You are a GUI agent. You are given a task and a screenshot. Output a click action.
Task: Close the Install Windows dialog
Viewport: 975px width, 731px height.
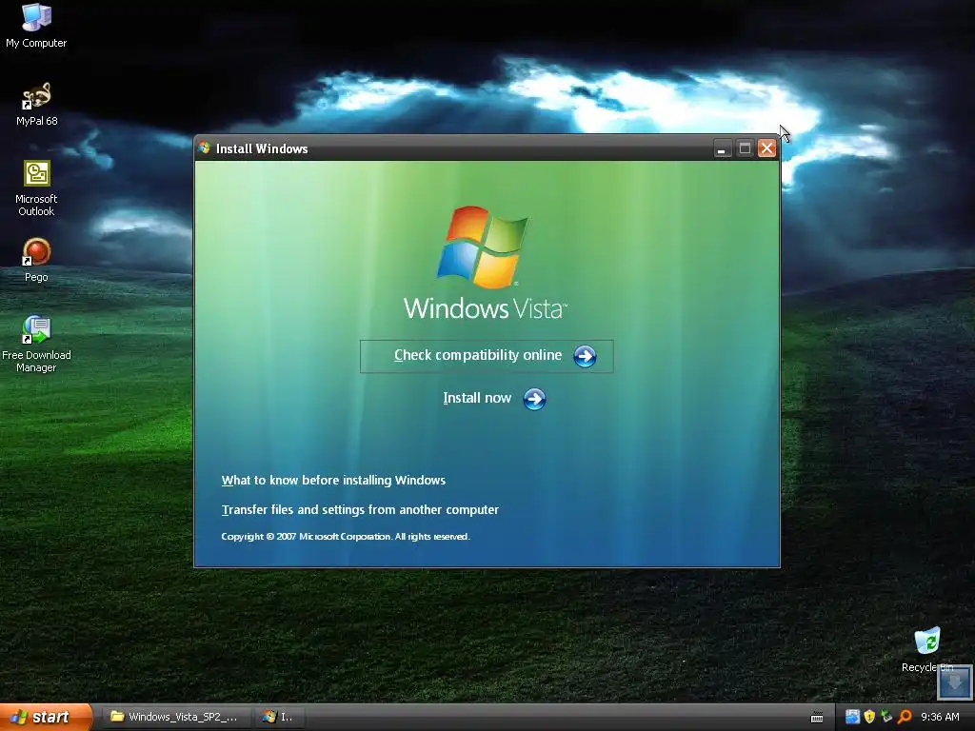click(766, 148)
